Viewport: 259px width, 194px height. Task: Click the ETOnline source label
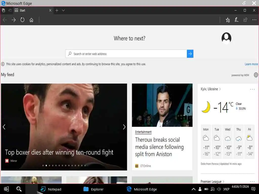tap(145, 166)
